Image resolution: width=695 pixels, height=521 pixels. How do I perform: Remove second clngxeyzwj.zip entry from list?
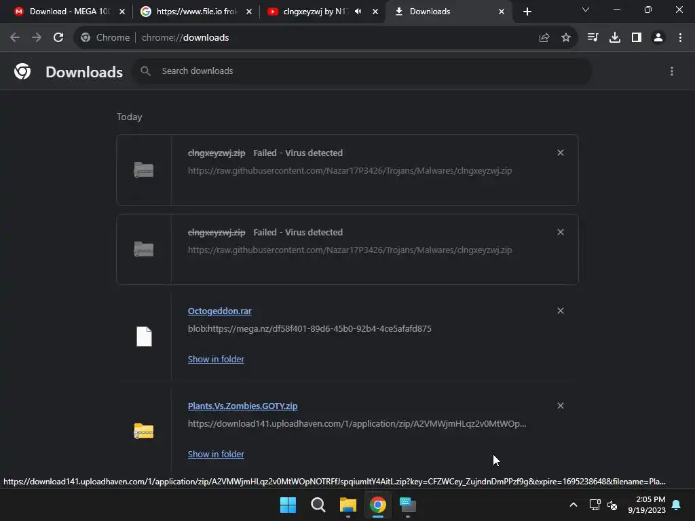[560, 232]
